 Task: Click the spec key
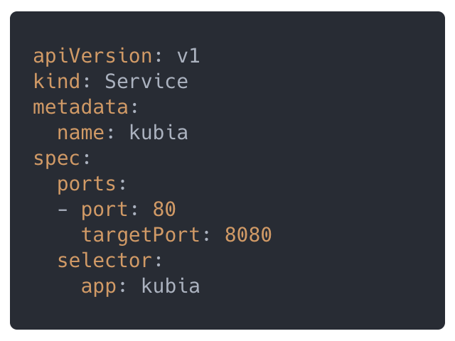57,159
